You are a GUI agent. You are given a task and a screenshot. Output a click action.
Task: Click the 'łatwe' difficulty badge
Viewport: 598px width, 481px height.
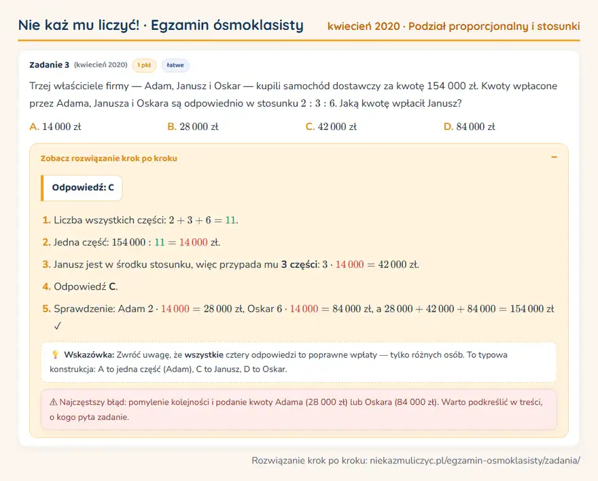point(175,65)
